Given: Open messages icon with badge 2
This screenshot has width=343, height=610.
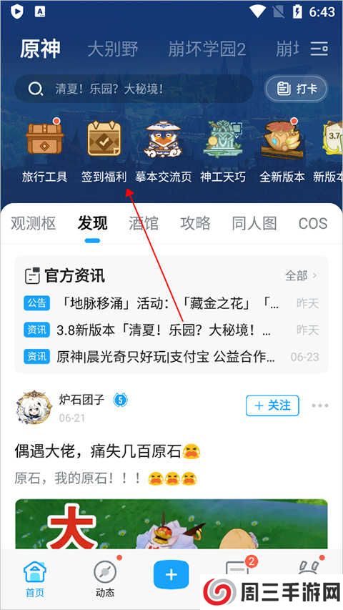Looking at the screenshot, I should point(238,570).
